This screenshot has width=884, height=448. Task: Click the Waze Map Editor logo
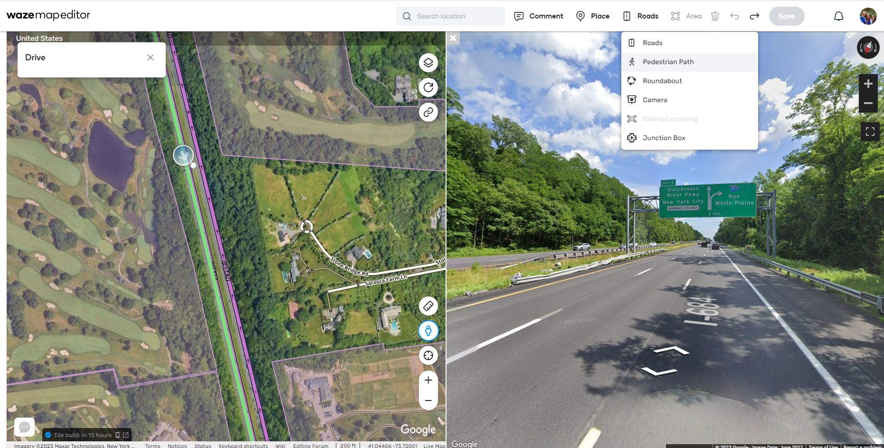coord(48,15)
